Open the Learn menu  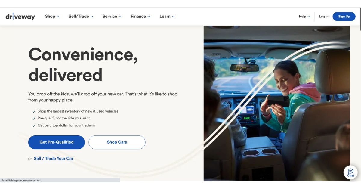click(x=167, y=17)
